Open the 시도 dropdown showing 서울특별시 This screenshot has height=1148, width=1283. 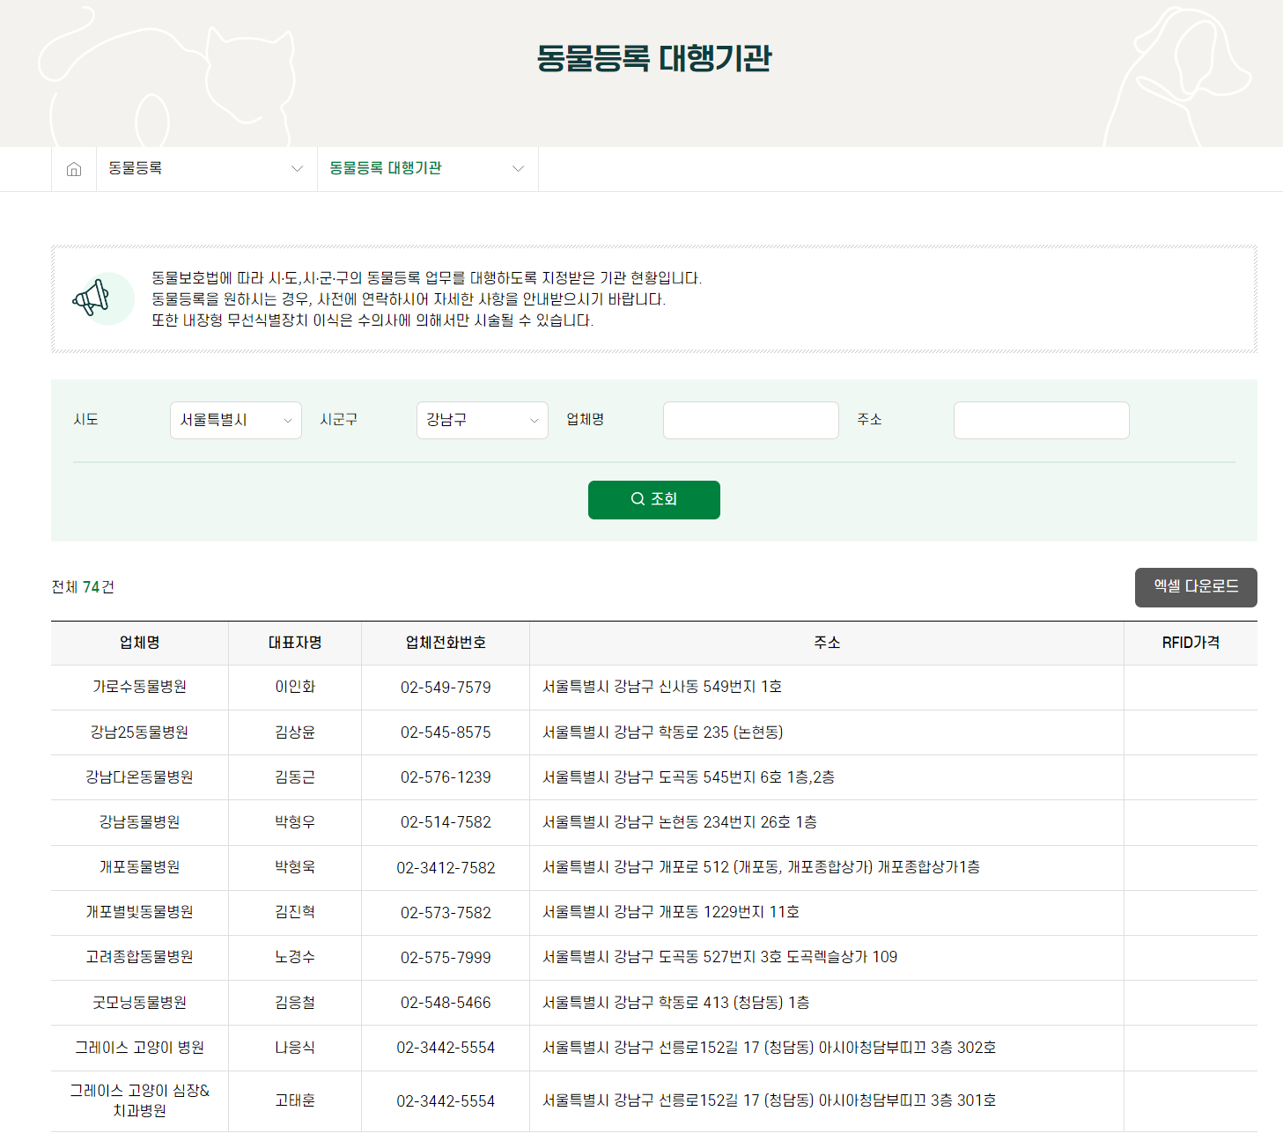pos(235,420)
